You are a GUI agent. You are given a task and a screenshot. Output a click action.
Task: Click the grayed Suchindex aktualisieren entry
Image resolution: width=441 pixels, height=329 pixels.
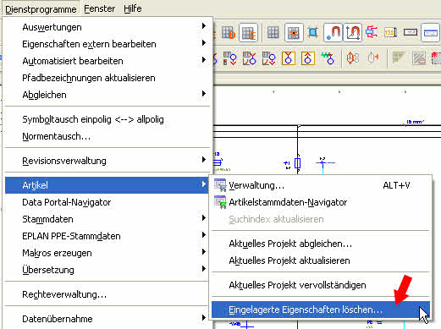(x=321, y=219)
